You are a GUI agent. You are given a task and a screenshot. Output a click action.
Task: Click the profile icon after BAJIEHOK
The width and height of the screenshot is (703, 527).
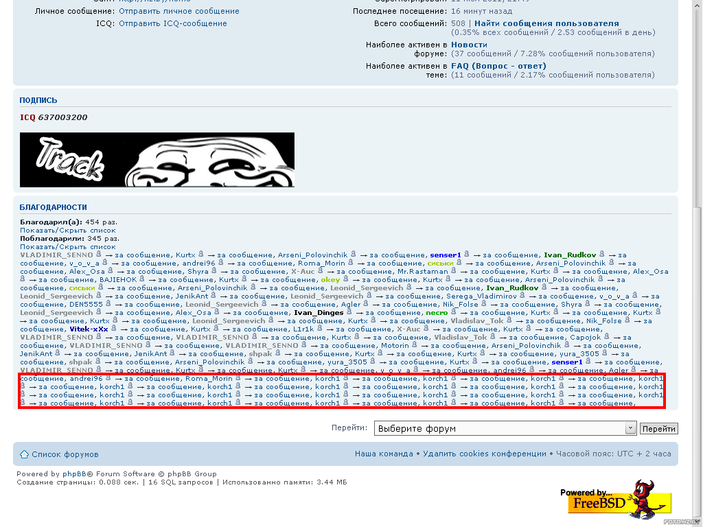click(142, 279)
